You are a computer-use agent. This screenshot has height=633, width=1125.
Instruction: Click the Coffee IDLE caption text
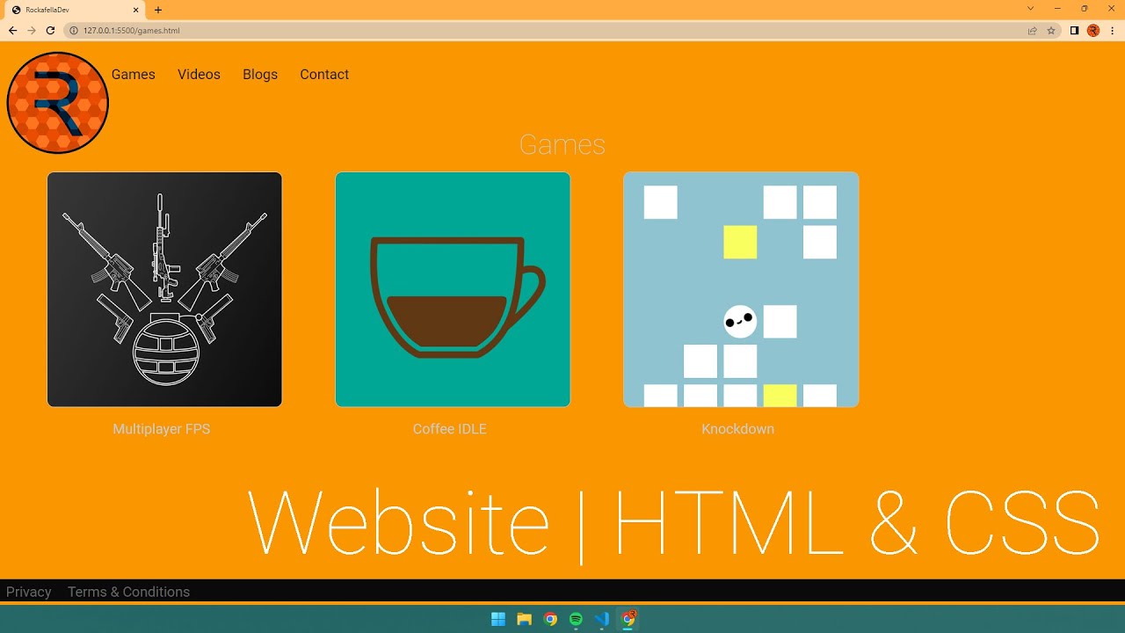[450, 429]
